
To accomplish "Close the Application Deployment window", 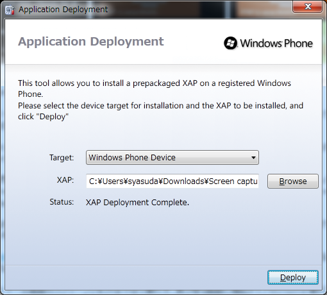I will (307, 6).
